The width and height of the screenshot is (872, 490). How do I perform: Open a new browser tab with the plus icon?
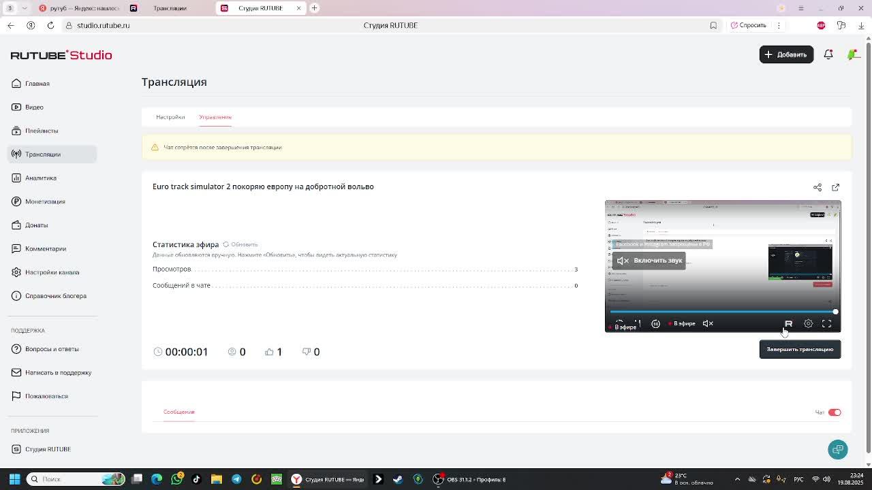[x=314, y=8]
